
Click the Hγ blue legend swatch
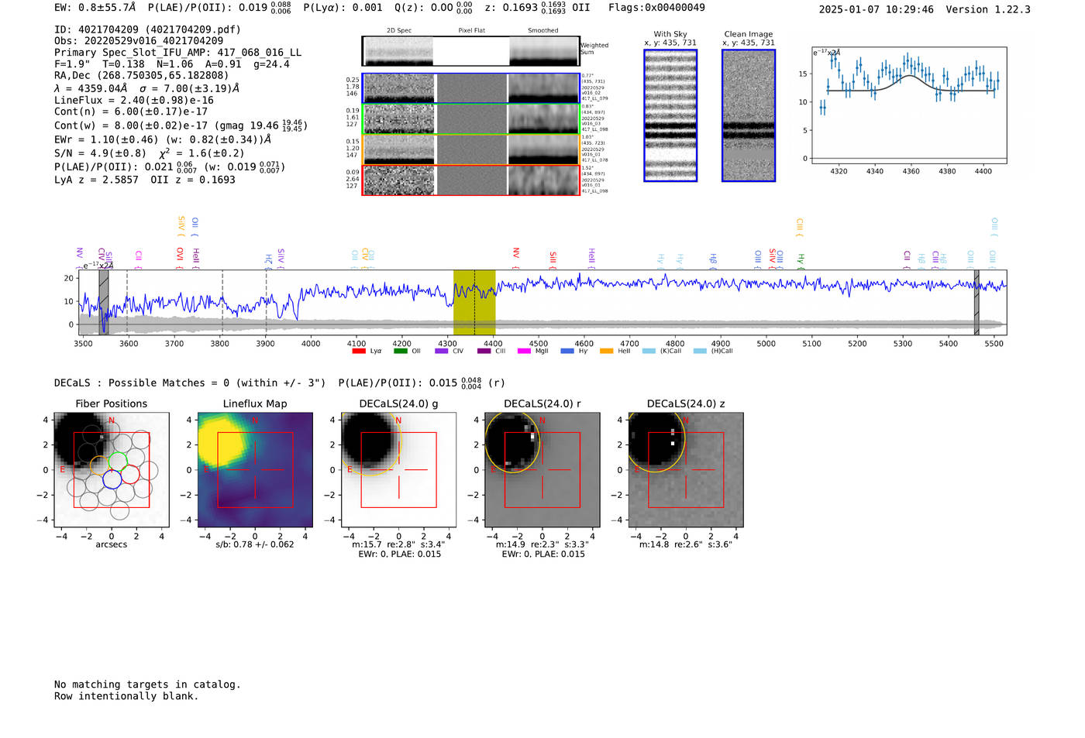point(567,351)
